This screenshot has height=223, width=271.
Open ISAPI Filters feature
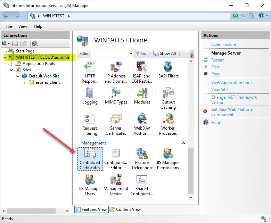(x=168, y=70)
